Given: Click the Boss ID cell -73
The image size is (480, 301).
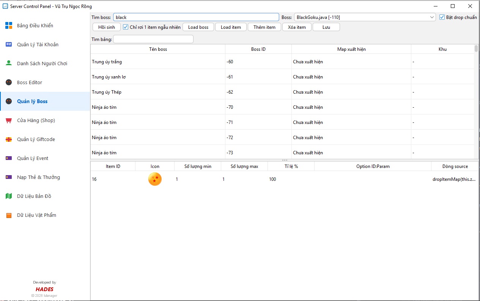Looking at the screenshot, I should coord(258,152).
